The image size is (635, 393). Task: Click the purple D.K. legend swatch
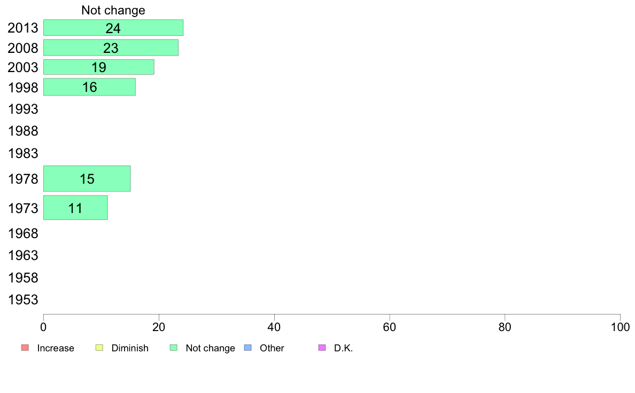(x=322, y=348)
